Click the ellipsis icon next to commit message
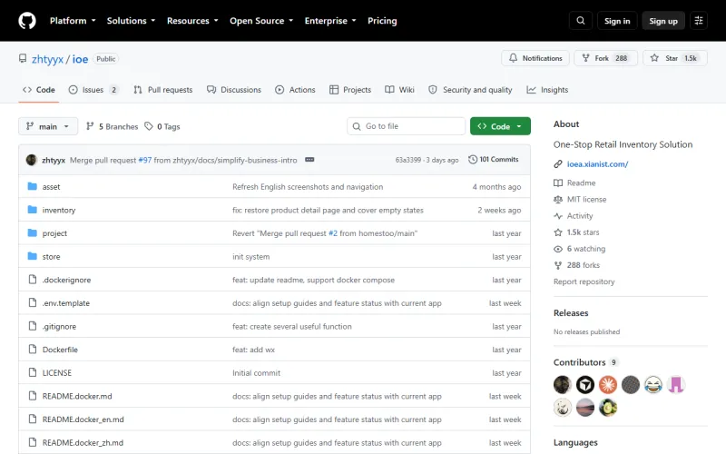 [309, 160]
